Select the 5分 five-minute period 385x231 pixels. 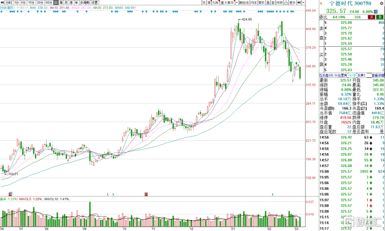pyautogui.click(x=23, y=2)
